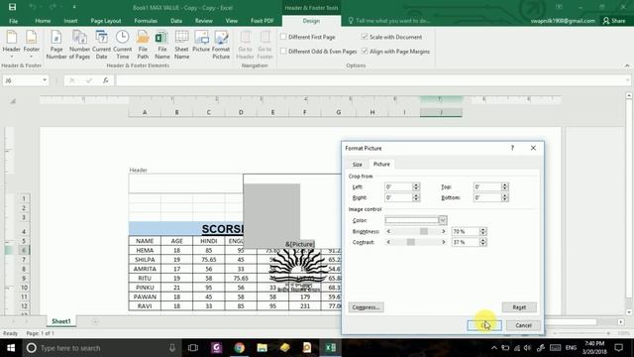Open File Explorer from the taskbar
The height and width of the screenshot is (357, 634).
click(262, 348)
